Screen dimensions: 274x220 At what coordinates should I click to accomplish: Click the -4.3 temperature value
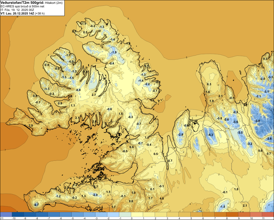coord(210,135)
